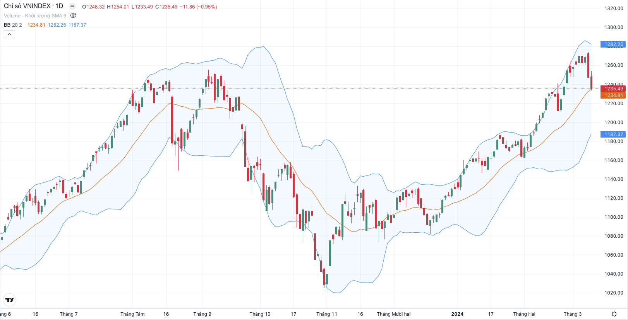The image size is (628, 320).
Task: Click the 1320.00 price scale value
Action: coord(614,9)
